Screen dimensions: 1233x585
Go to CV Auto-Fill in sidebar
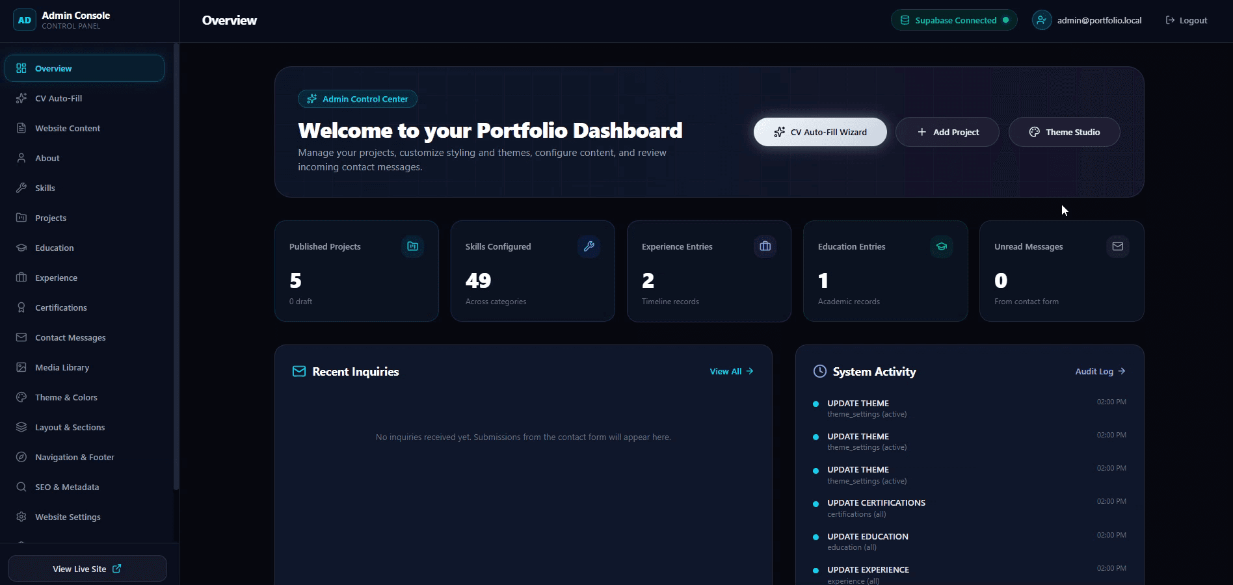(85, 98)
